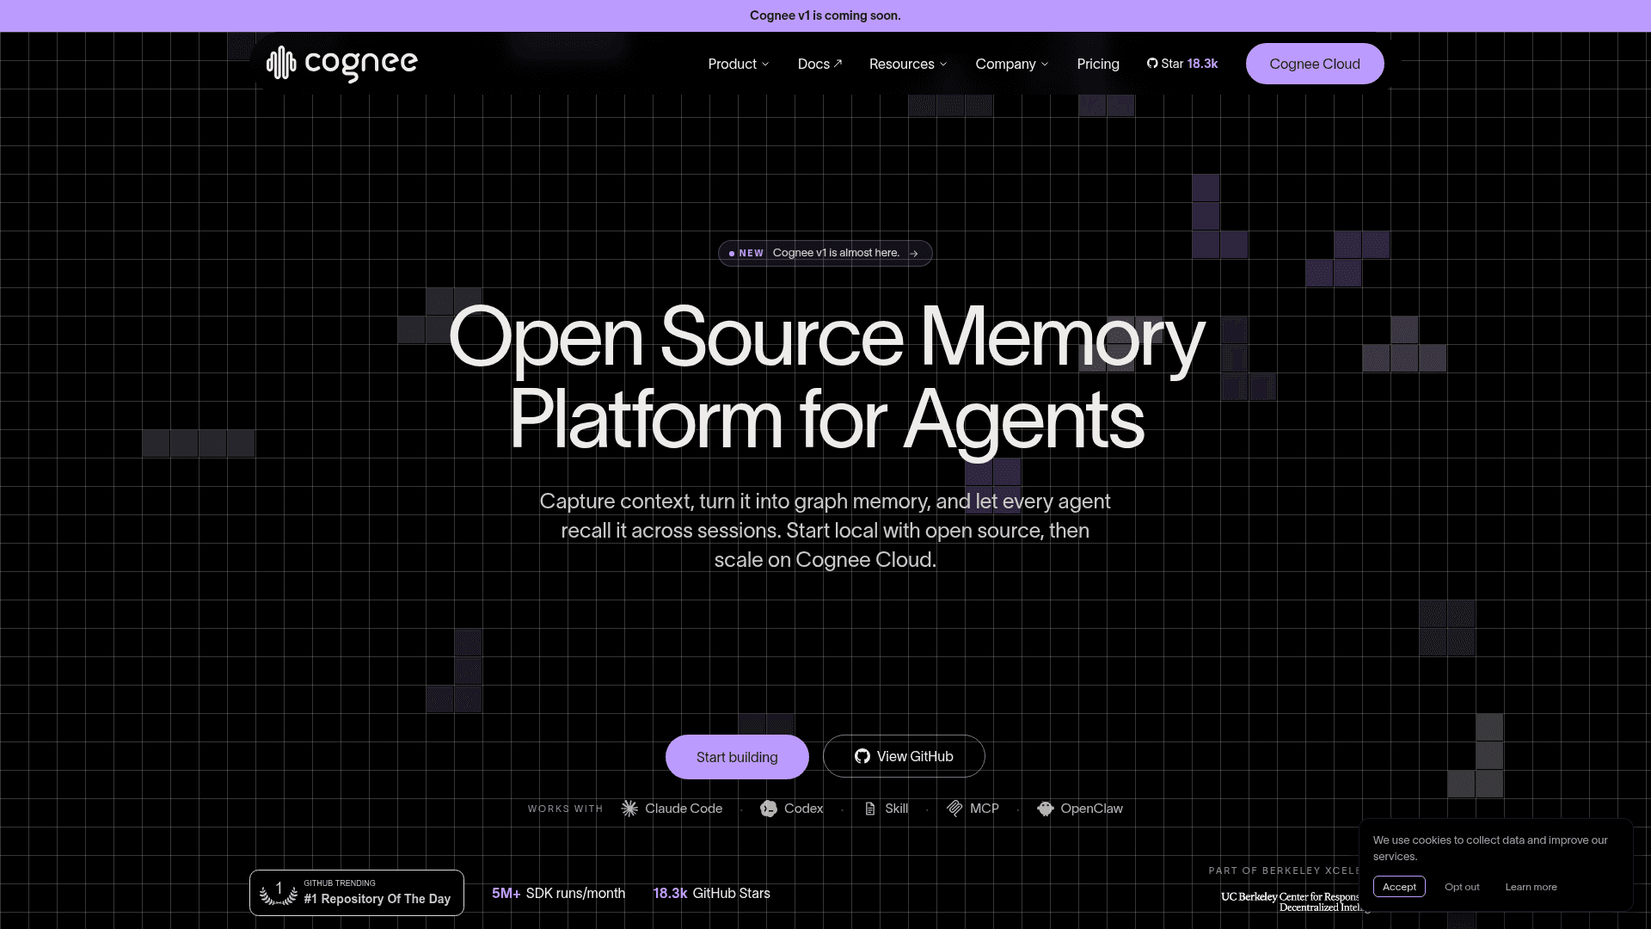Expand the Product dropdown chevron
Screen dimensions: 1651x929
[765, 65]
